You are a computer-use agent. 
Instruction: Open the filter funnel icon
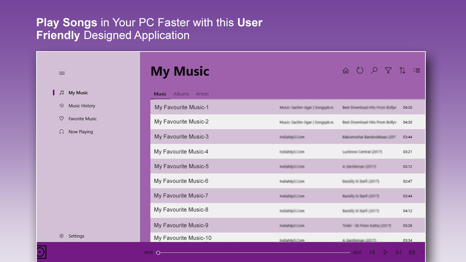tap(388, 71)
